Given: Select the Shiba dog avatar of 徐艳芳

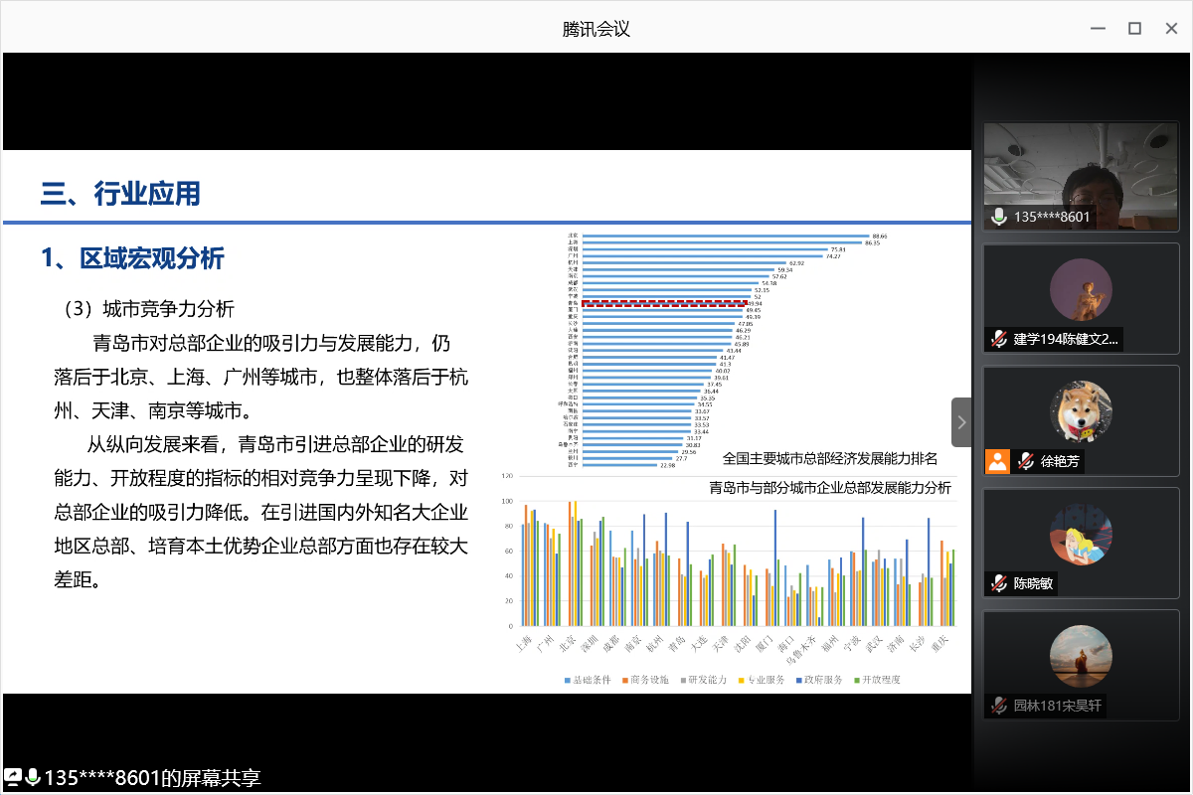Looking at the screenshot, I should (x=1081, y=411).
